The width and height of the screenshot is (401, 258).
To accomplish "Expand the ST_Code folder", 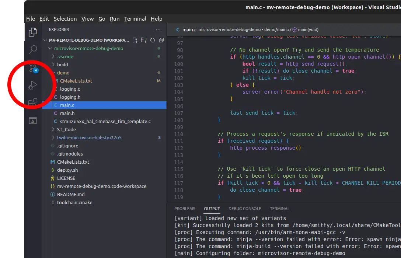I will point(66,129).
